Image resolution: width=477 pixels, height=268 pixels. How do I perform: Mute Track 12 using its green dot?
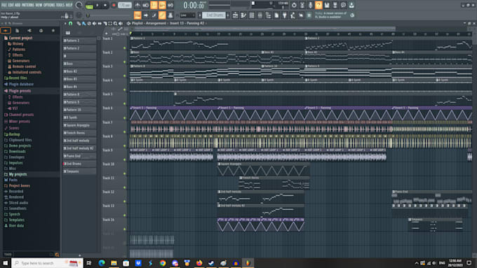(x=124, y=202)
